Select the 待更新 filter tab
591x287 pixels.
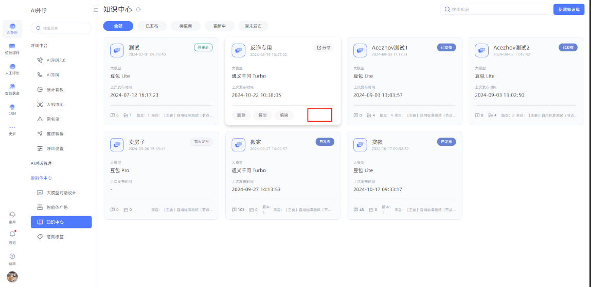[x=185, y=26]
